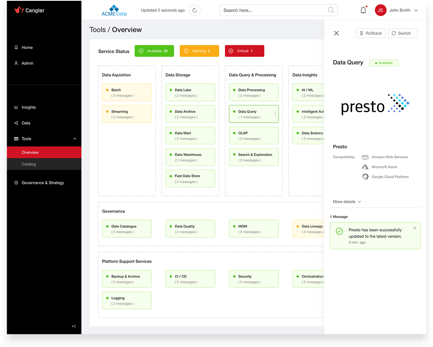Open the Data Quality card
Viewport: 433px width, 347px height.
[x=190, y=229]
